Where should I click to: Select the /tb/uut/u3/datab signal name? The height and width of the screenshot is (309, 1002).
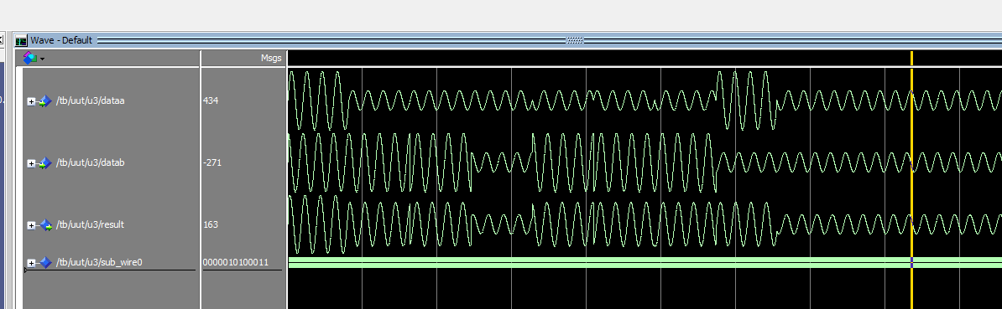[90, 163]
